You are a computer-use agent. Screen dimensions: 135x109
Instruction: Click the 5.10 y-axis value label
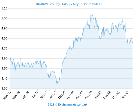4,8
